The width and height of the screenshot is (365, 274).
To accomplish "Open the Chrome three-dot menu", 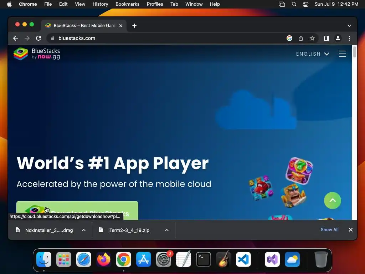I will point(349,38).
